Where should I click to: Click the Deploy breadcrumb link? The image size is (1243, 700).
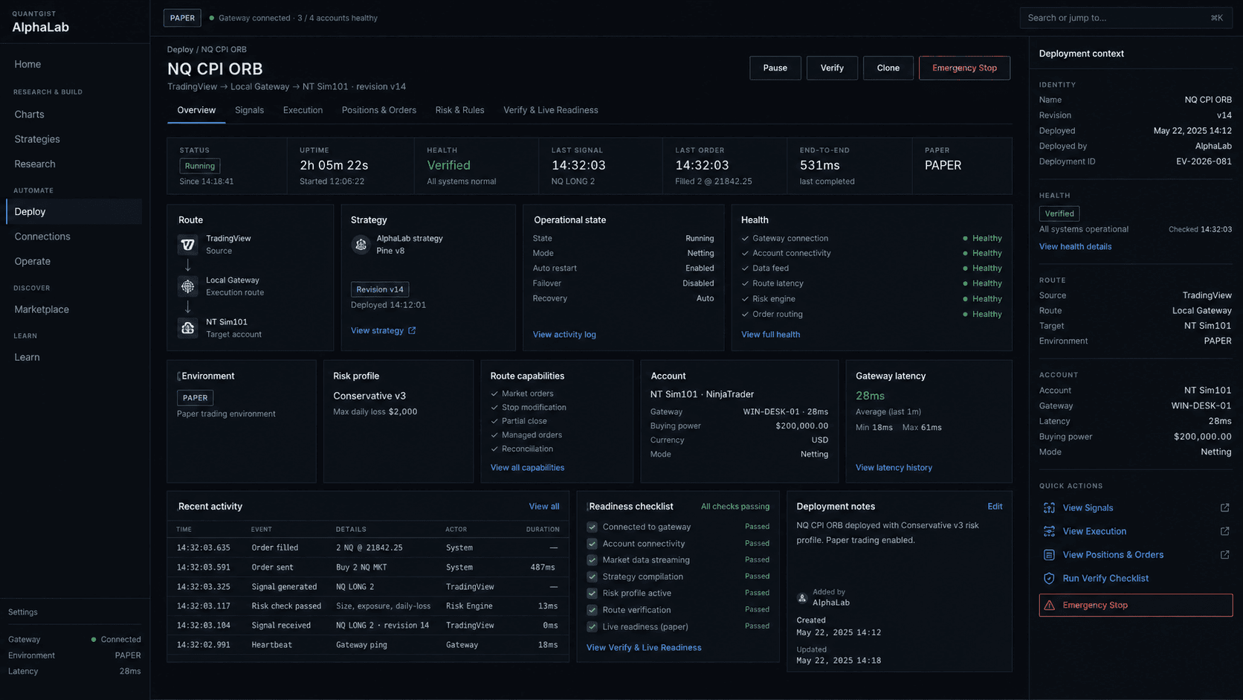(180, 50)
